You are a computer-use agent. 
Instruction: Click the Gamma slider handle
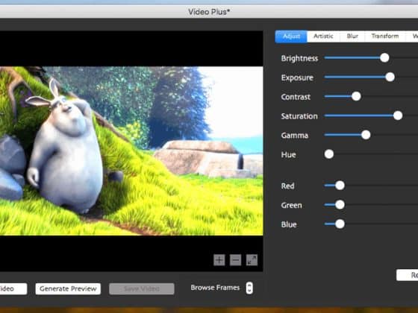[366, 135]
